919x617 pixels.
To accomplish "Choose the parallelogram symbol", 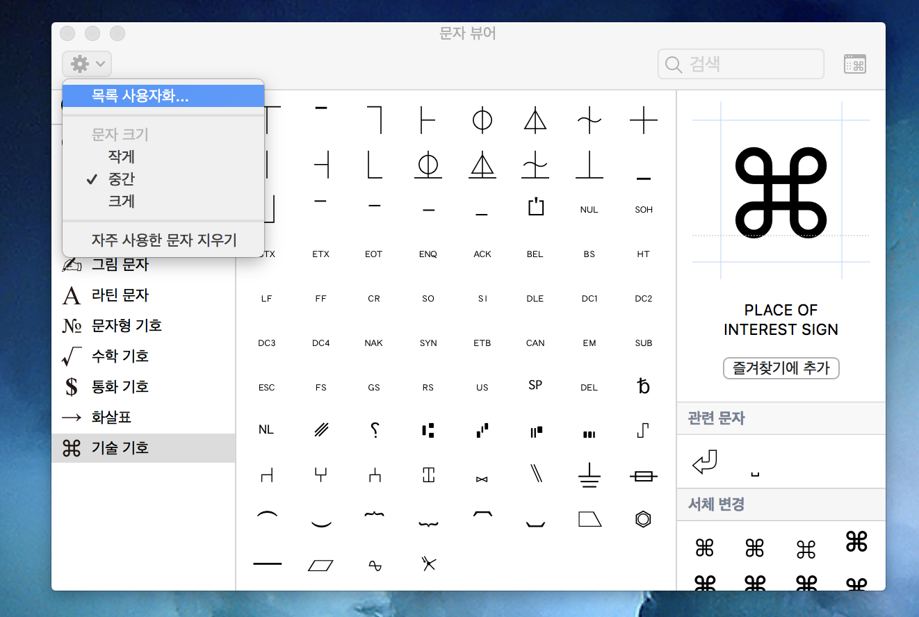I will [x=320, y=565].
